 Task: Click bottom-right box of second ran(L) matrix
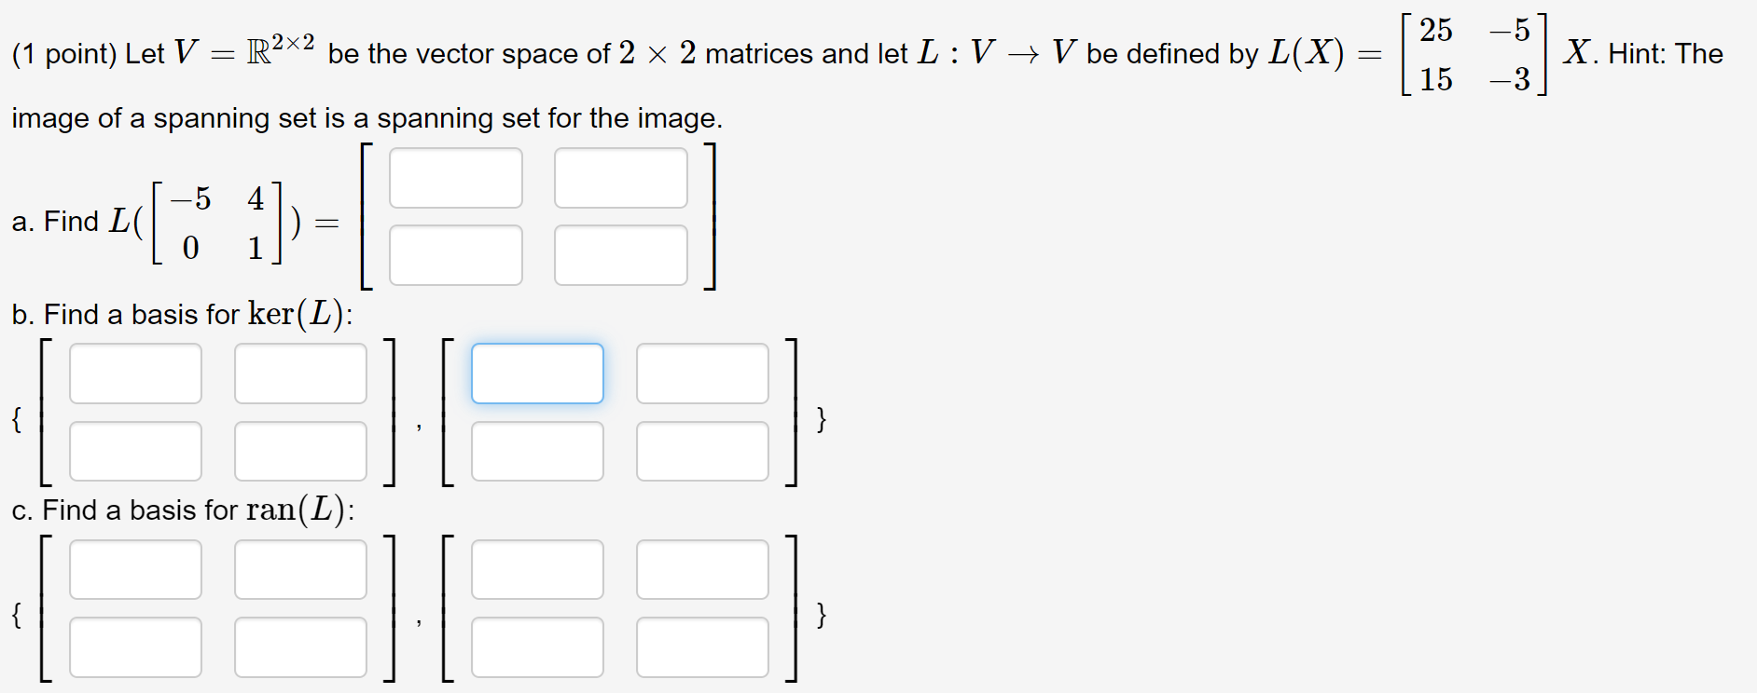point(702,646)
